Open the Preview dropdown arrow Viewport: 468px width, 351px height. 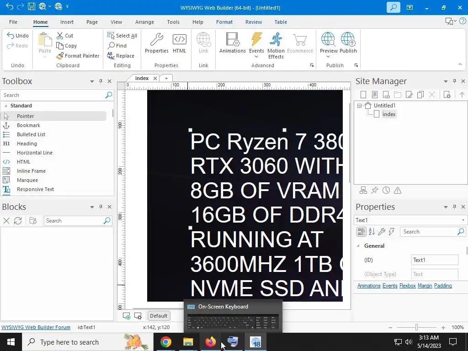(328, 57)
